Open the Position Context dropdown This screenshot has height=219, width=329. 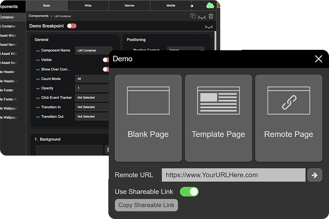pos(186,48)
